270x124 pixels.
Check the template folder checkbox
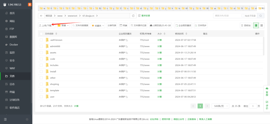pos(41,90)
